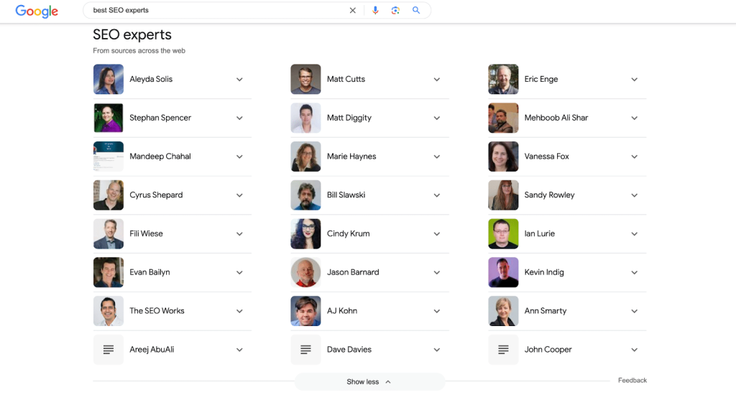The width and height of the screenshot is (736, 400).
Task: Open the Feedback link
Action: click(x=632, y=381)
